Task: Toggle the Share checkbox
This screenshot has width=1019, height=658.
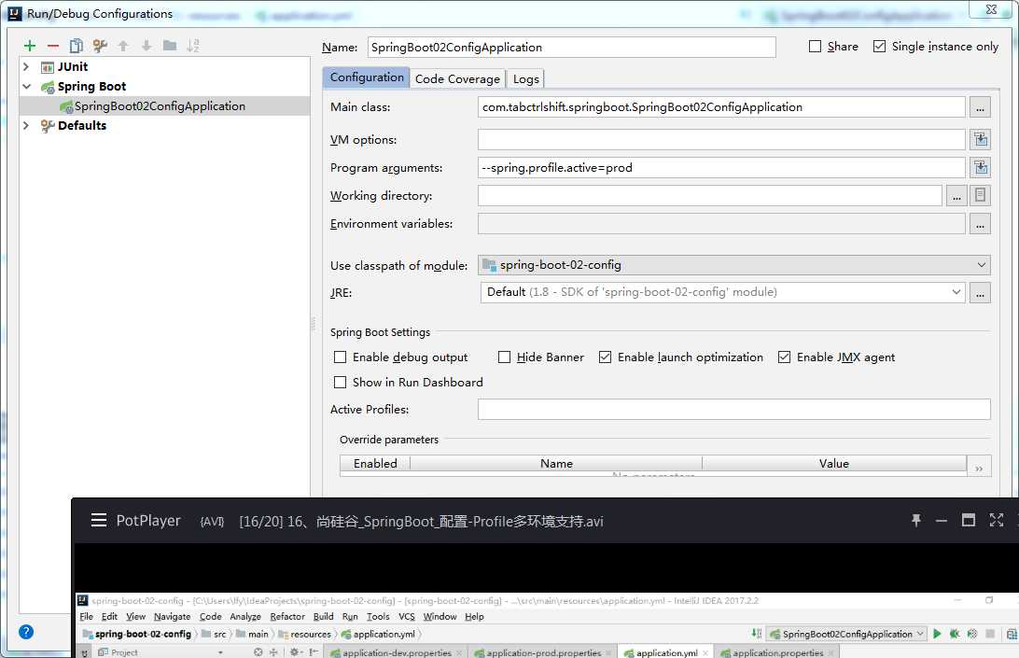Action: click(x=815, y=46)
